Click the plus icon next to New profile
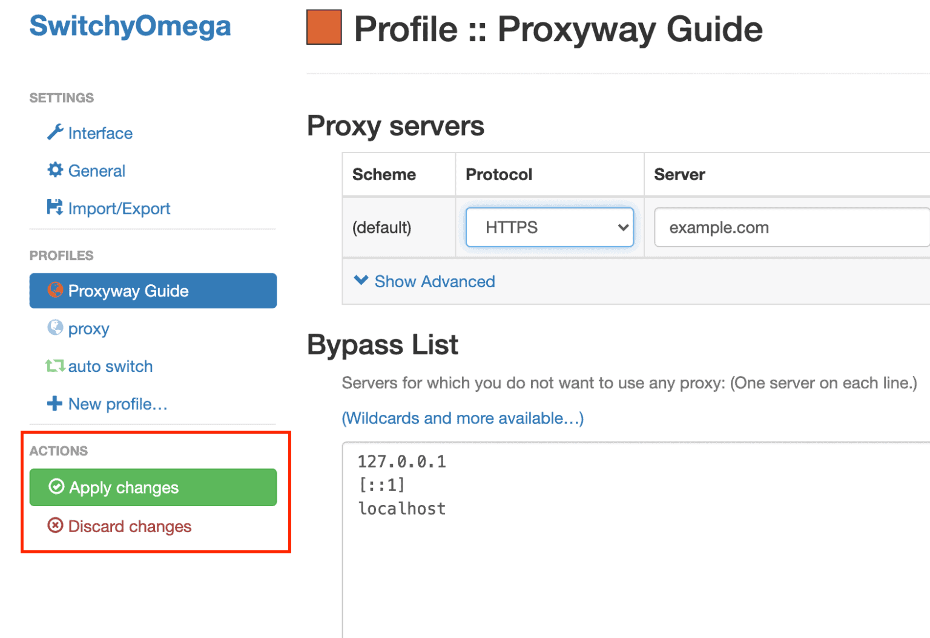This screenshot has height=638, width=930. [55, 404]
